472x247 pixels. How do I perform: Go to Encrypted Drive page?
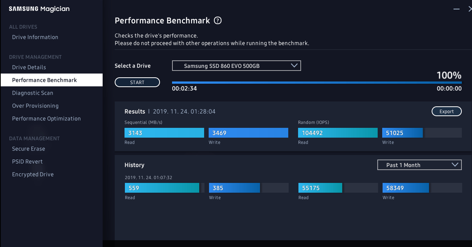click(x=33, y=174)
